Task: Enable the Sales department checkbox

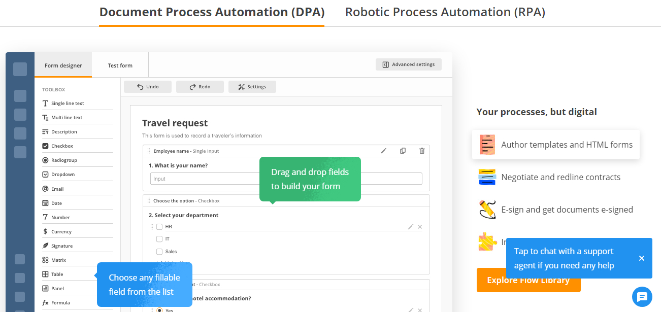Action: point(159,252)
